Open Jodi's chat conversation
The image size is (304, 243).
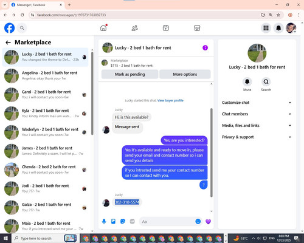click(x=45, y=188)
